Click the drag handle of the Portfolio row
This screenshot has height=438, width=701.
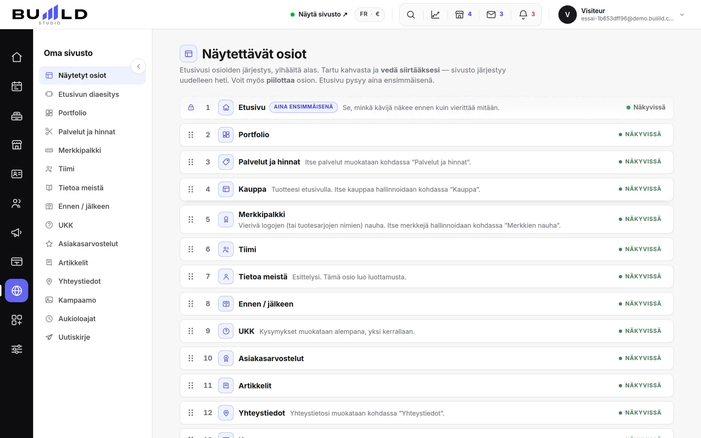[191, 135]
